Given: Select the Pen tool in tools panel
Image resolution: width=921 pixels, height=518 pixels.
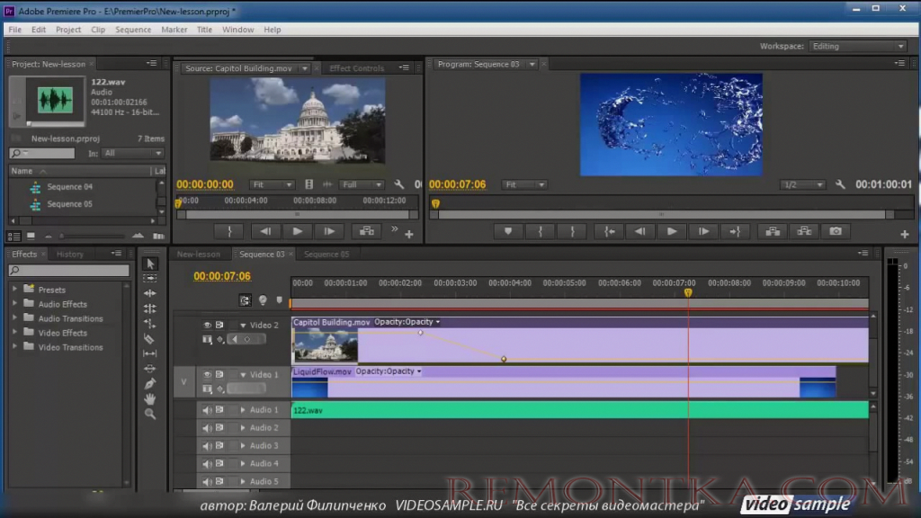Looking at the screenshot, I should click(x=150, y=383).
